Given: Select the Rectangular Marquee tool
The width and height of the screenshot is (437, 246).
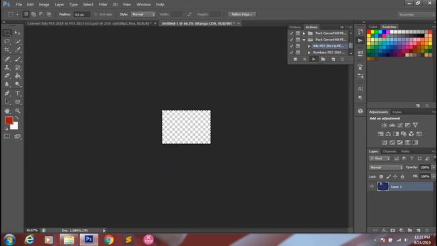Looking at the screenshot, I should click(8, 33).
